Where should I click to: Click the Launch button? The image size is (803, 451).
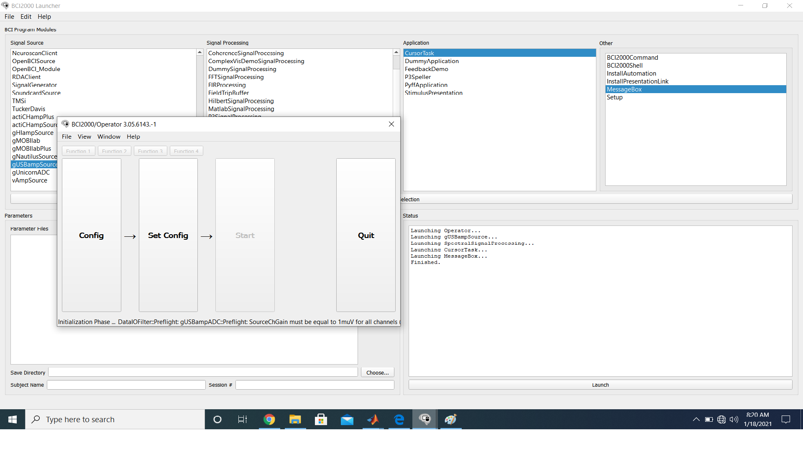601,385
